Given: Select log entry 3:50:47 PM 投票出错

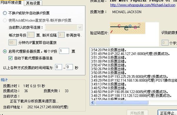Looking at the screenshot, I should 108,65.
